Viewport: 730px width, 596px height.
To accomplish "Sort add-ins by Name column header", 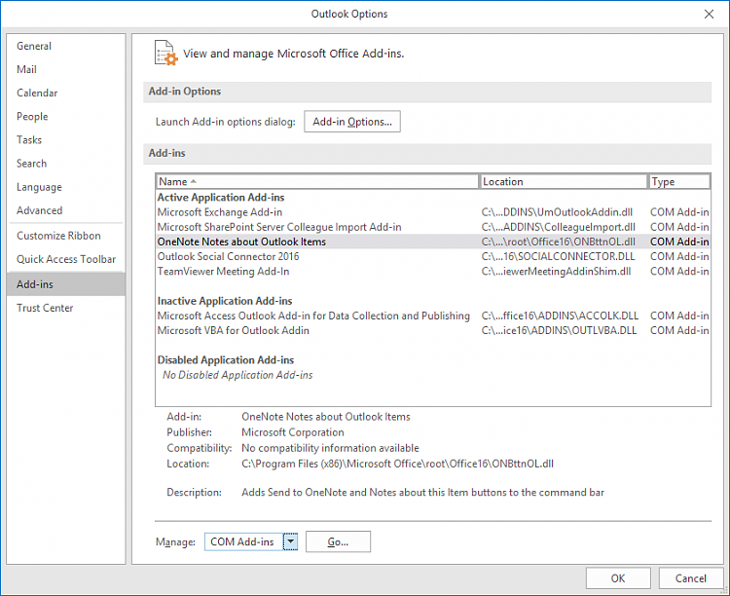I will 317,181.
